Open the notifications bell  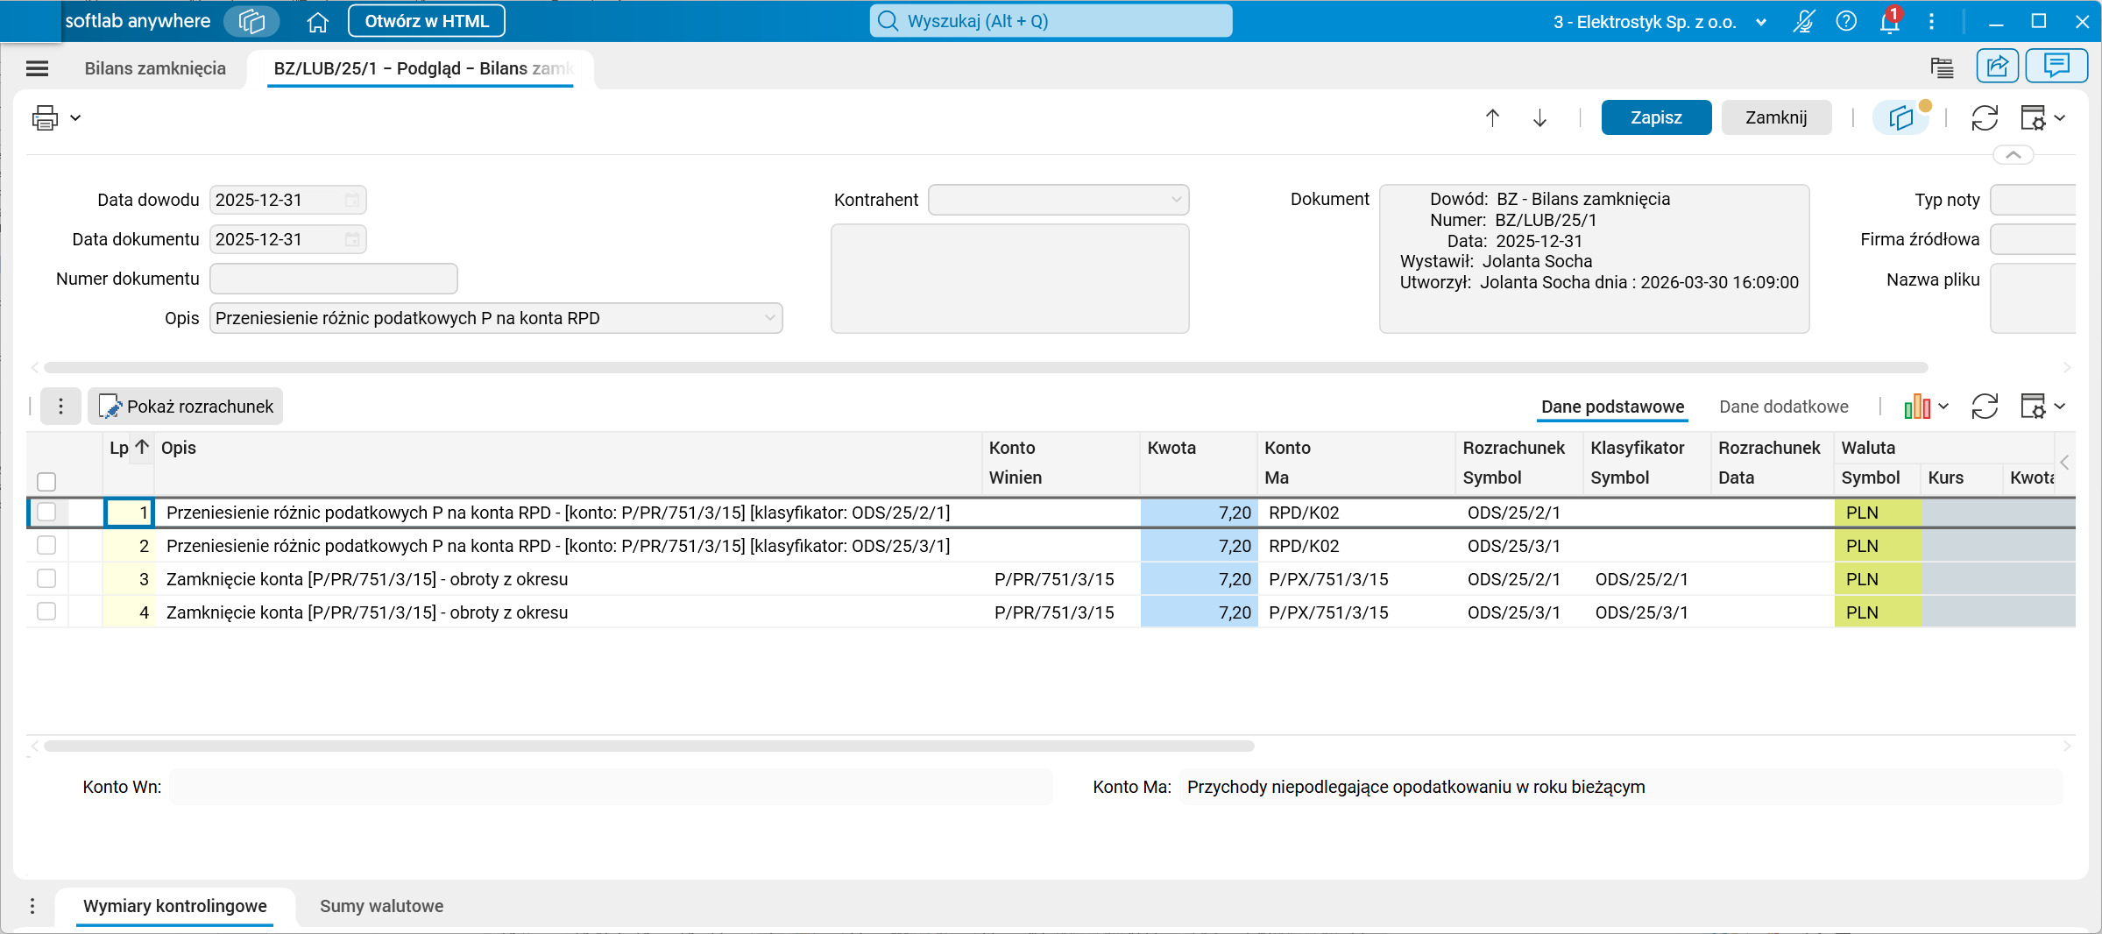(1890, 21)
